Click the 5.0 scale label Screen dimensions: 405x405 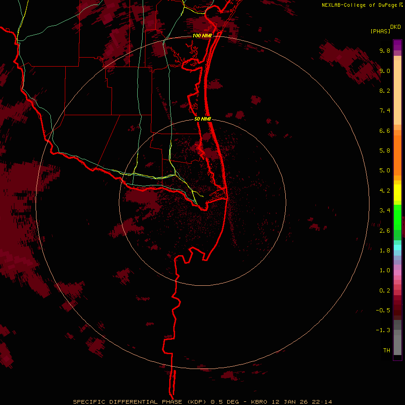(385, 171)
